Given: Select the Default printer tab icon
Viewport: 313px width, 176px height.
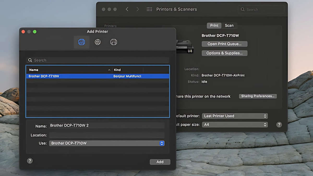Looking at the screenshot, I should tap(82, 42).
